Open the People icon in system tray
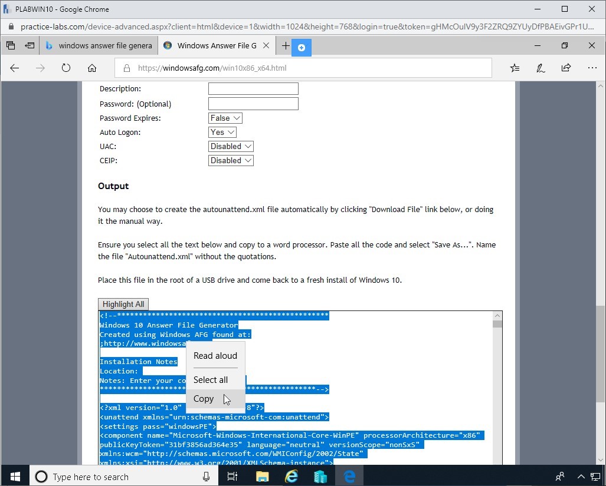 (559, 477)
